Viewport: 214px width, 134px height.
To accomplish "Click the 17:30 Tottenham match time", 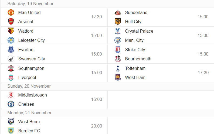I will (x=203, y=73).
